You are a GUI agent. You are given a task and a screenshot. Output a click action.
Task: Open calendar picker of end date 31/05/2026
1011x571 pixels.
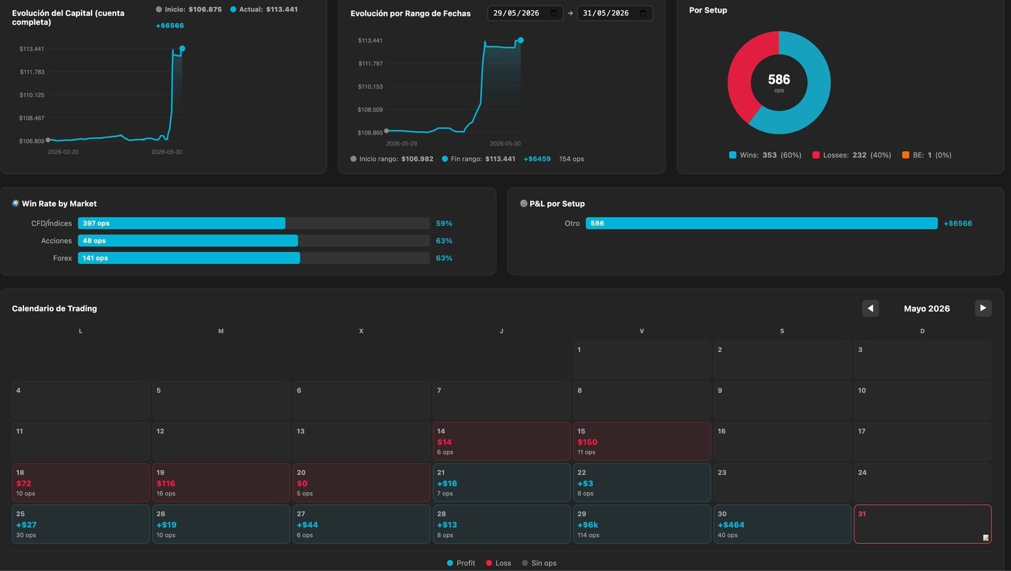point(643,13)
